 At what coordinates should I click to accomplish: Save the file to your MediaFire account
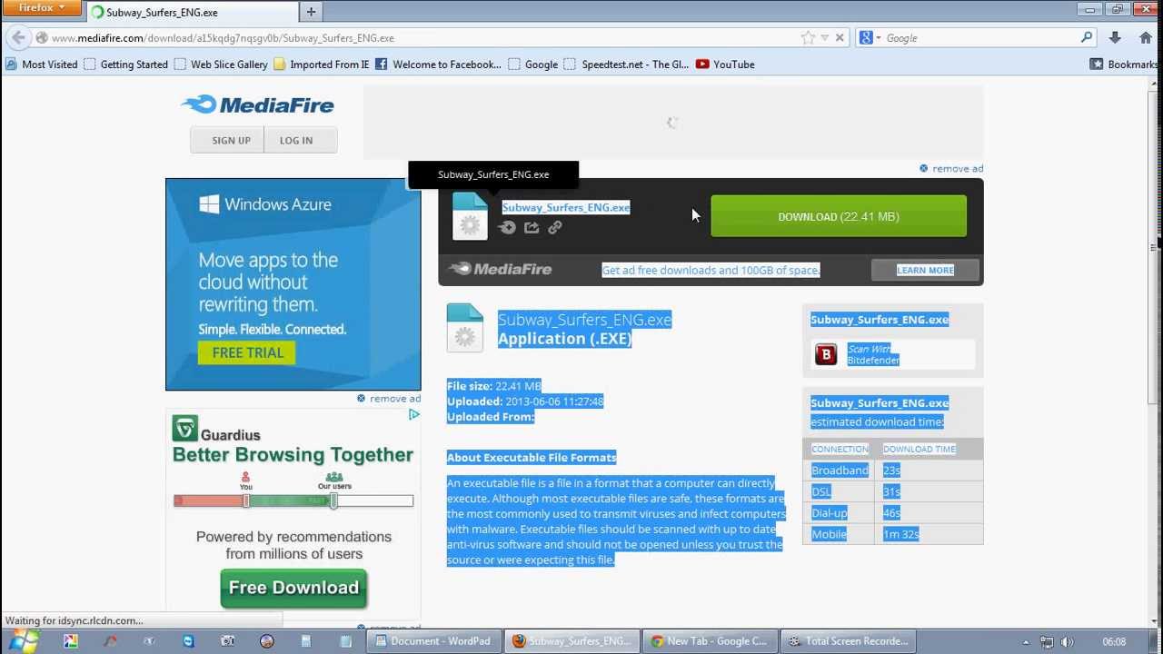(x=507, y=228)
